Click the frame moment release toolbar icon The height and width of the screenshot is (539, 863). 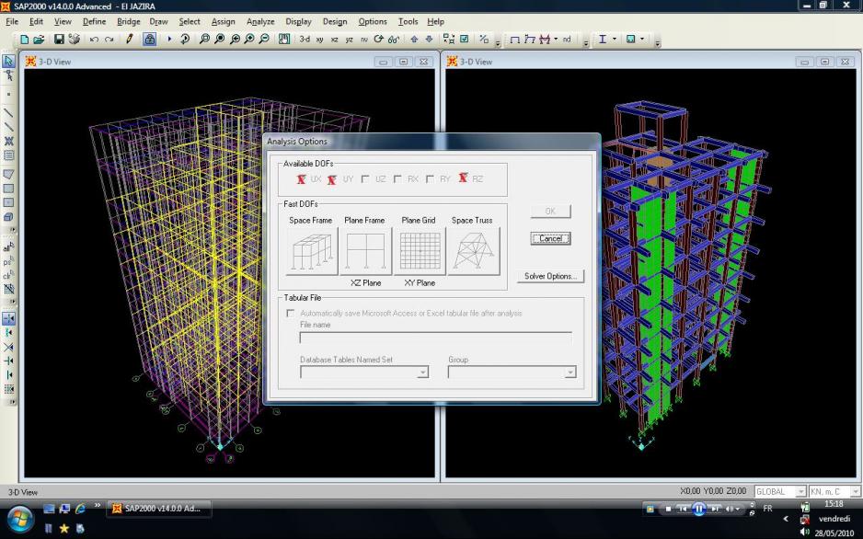529,39
